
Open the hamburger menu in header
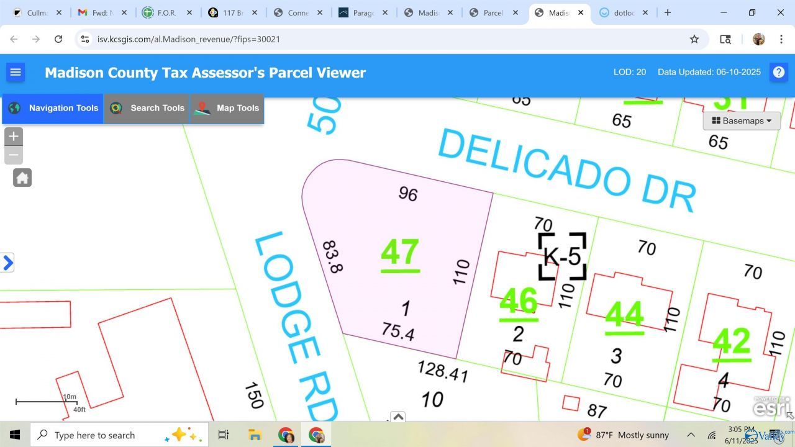tap(16, 73)
